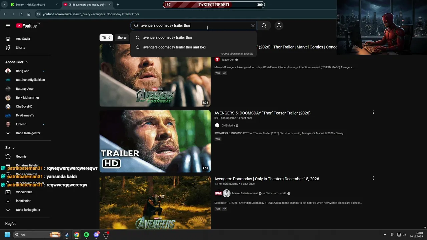Open system tray volume control

(404, 235)
